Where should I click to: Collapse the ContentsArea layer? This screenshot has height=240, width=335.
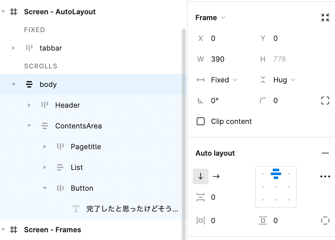click(x=29, y=126)
